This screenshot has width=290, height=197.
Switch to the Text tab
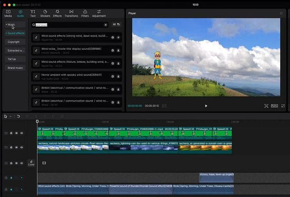tap(33, 14)
